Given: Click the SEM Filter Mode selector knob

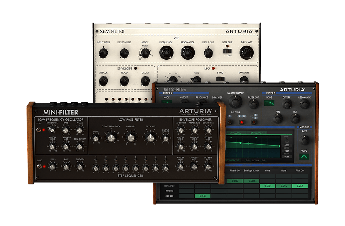Looking at the screenshot, I should [x=145, y=53].
